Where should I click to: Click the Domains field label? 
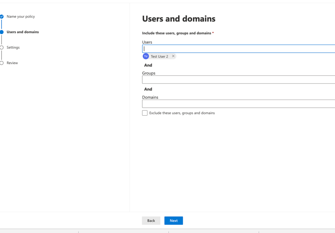150,97
